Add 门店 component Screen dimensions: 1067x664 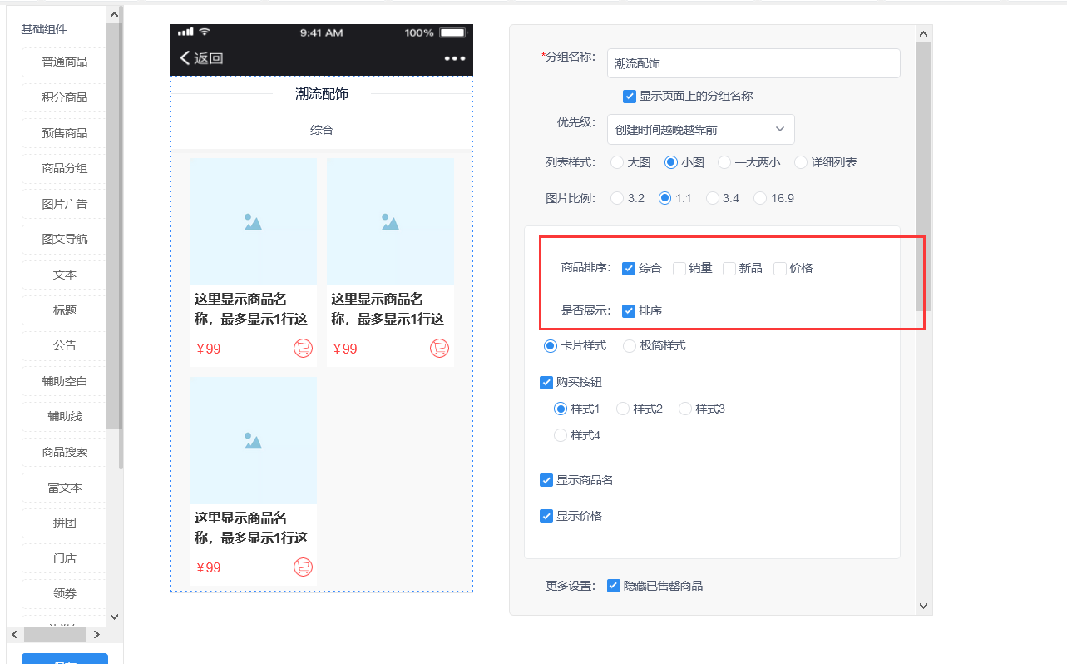coord(64,558)
